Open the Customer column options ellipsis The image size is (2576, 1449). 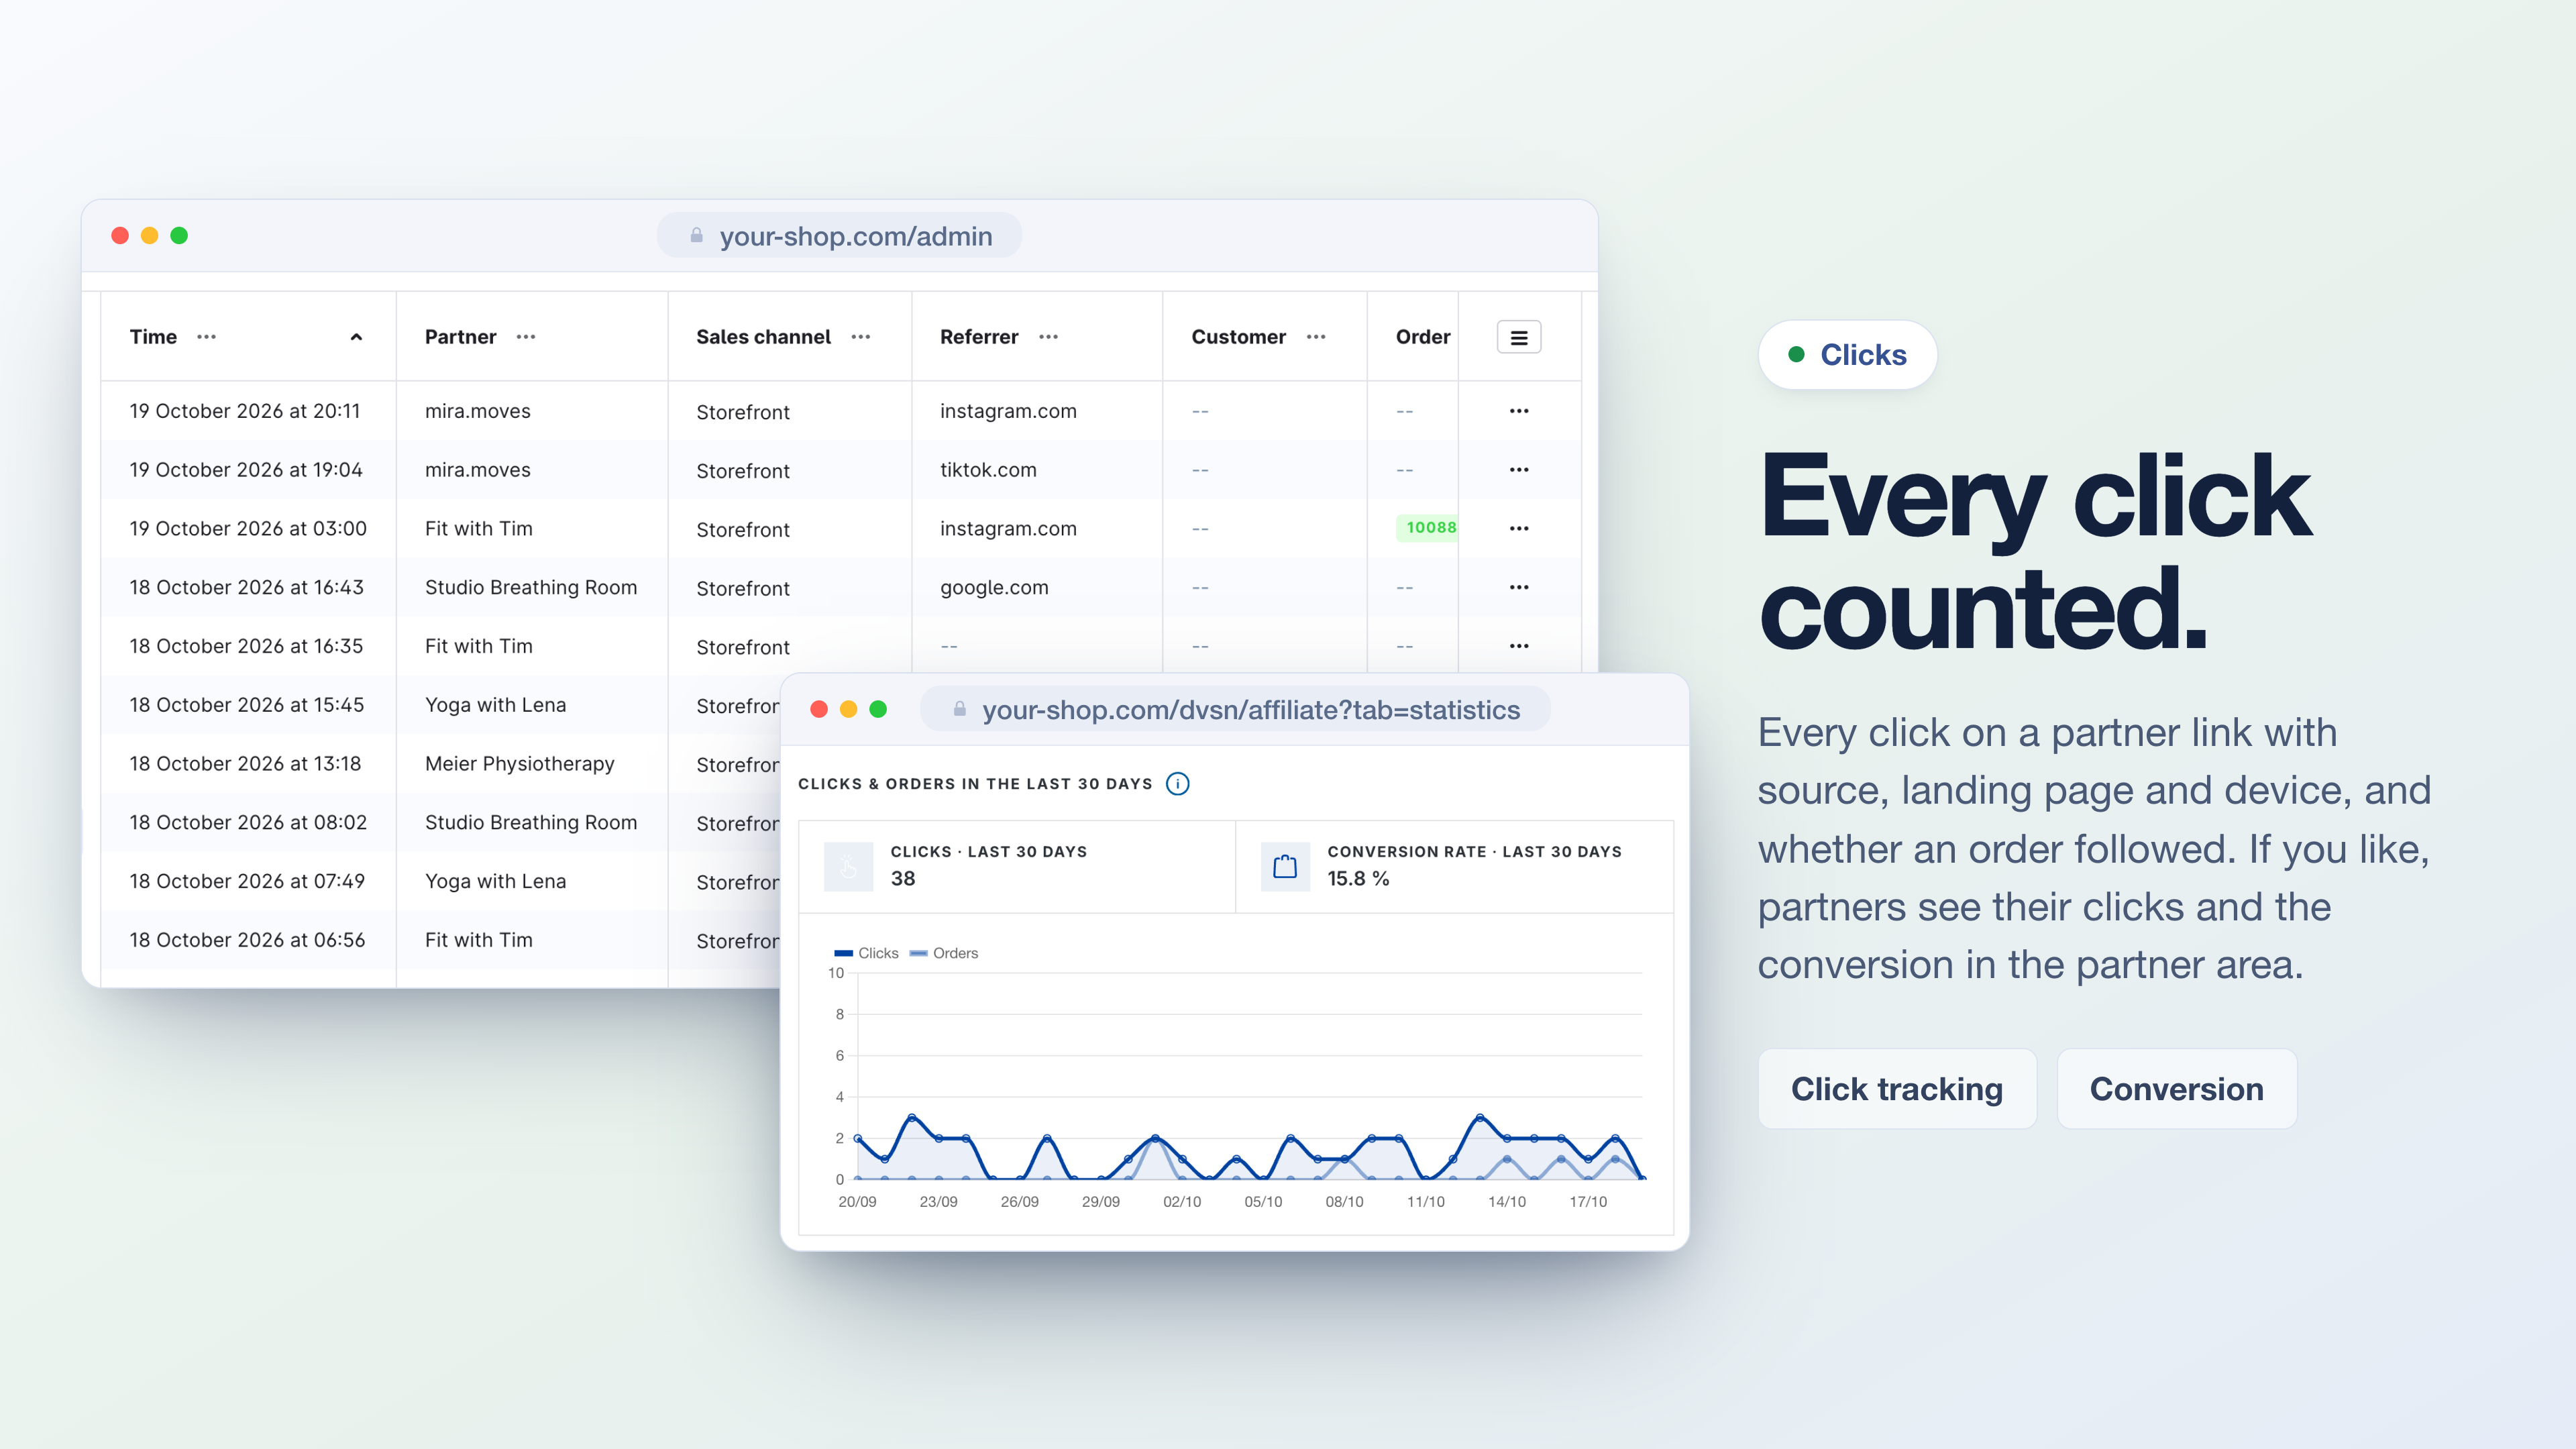click(x=1316, y=337)
